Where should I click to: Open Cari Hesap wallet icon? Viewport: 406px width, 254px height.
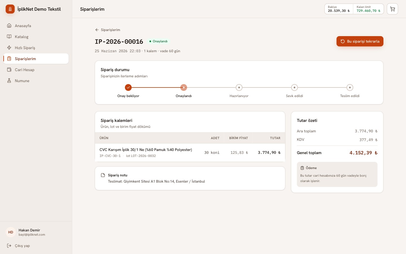coord(9,70)
